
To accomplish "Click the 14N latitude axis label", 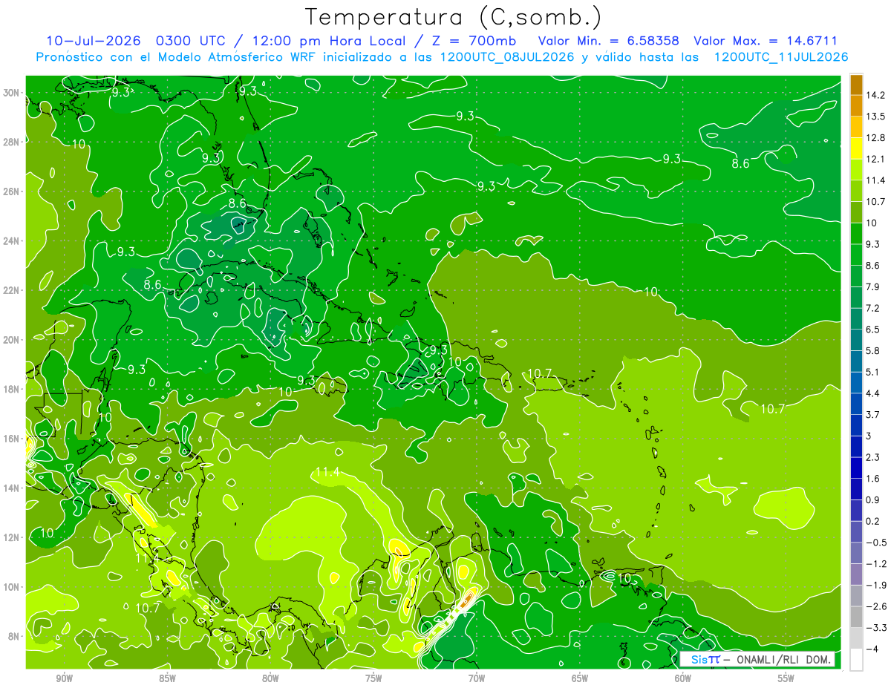I will pos(13,488).
